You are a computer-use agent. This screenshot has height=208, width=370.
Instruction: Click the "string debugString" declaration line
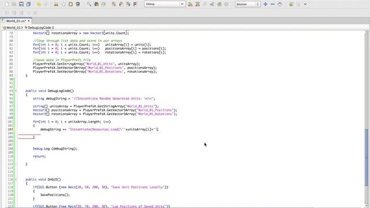pos(94,99)
